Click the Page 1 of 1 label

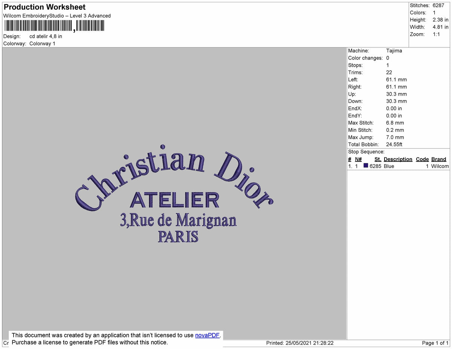click(x=434, y=343)
